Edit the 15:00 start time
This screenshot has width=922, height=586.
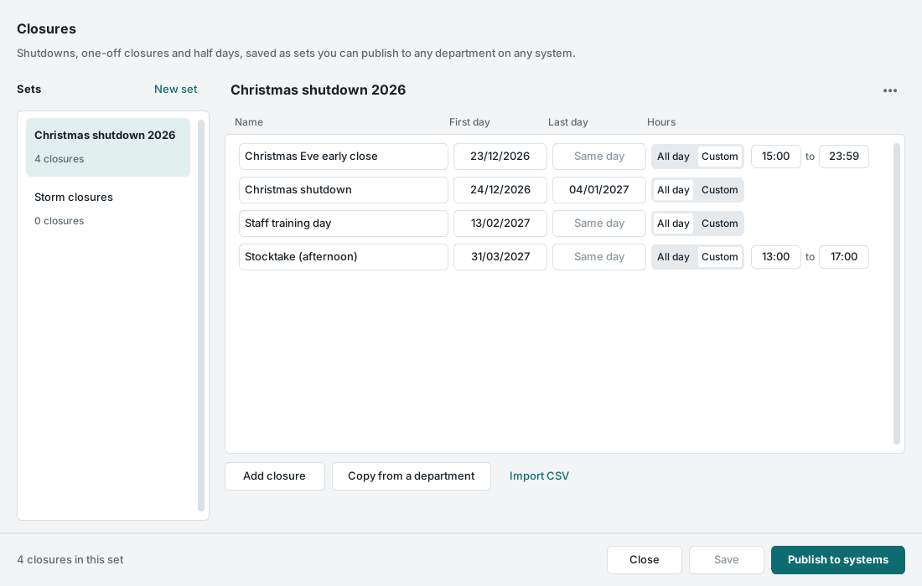tap(776, 157)
